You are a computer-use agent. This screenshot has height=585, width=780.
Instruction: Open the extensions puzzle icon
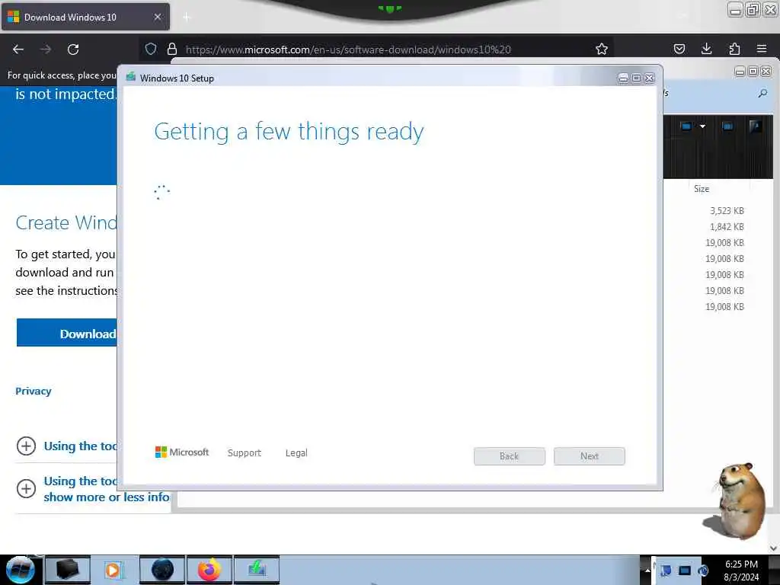tap(734, 49)
